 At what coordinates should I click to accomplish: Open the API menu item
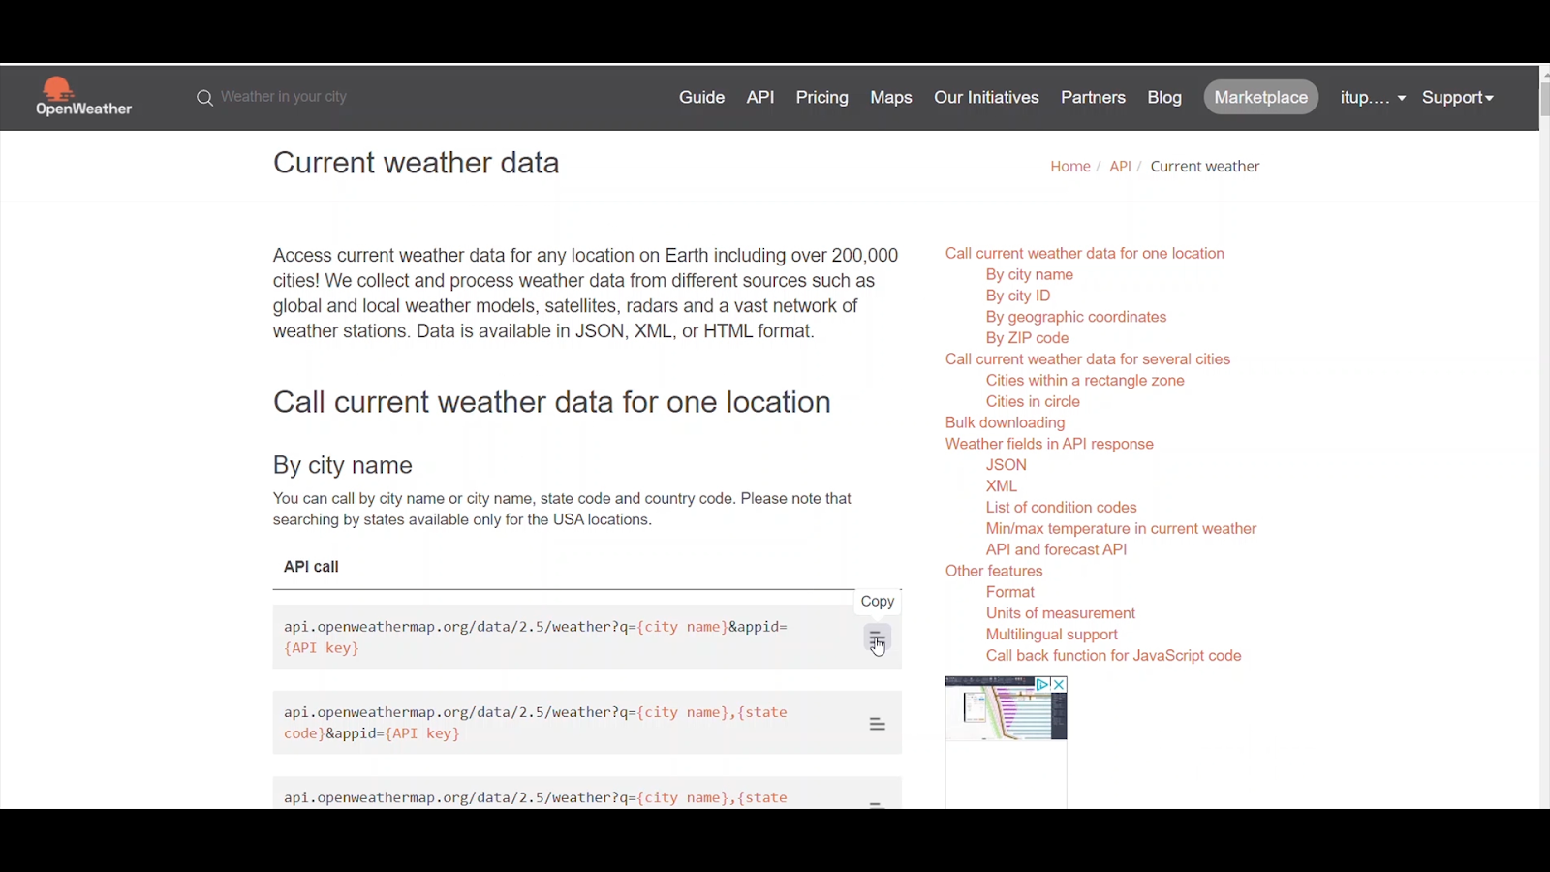[760, 98]
